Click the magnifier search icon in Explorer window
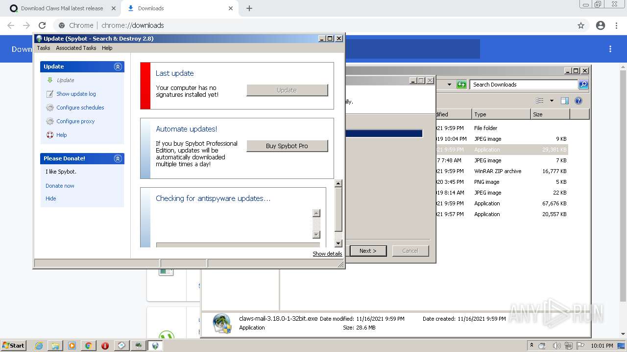Screen dimensions: 627x352 pos(583,85)
